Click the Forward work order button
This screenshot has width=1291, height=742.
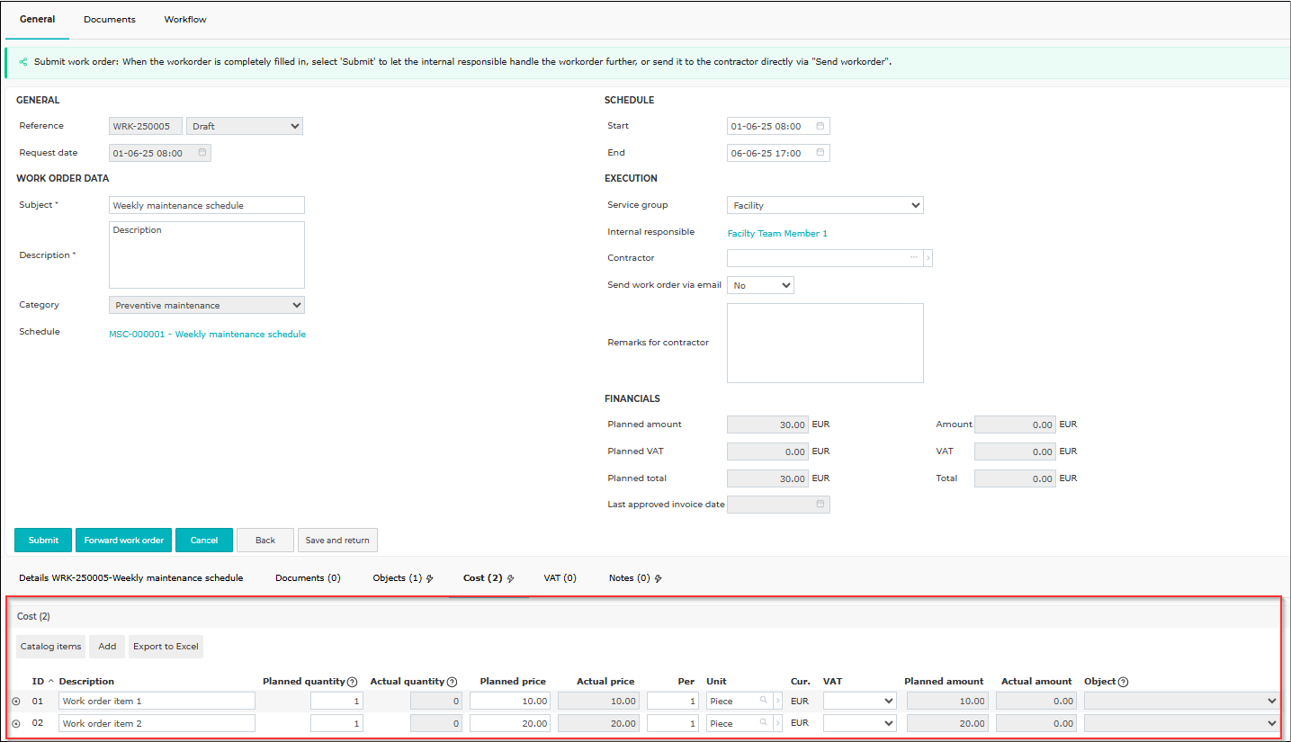(x=124, y=540)
